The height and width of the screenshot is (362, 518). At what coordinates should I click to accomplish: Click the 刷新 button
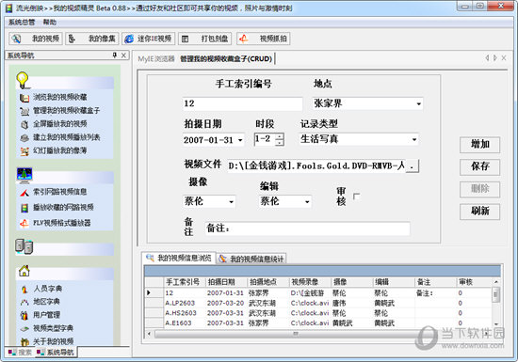(479, 212)
